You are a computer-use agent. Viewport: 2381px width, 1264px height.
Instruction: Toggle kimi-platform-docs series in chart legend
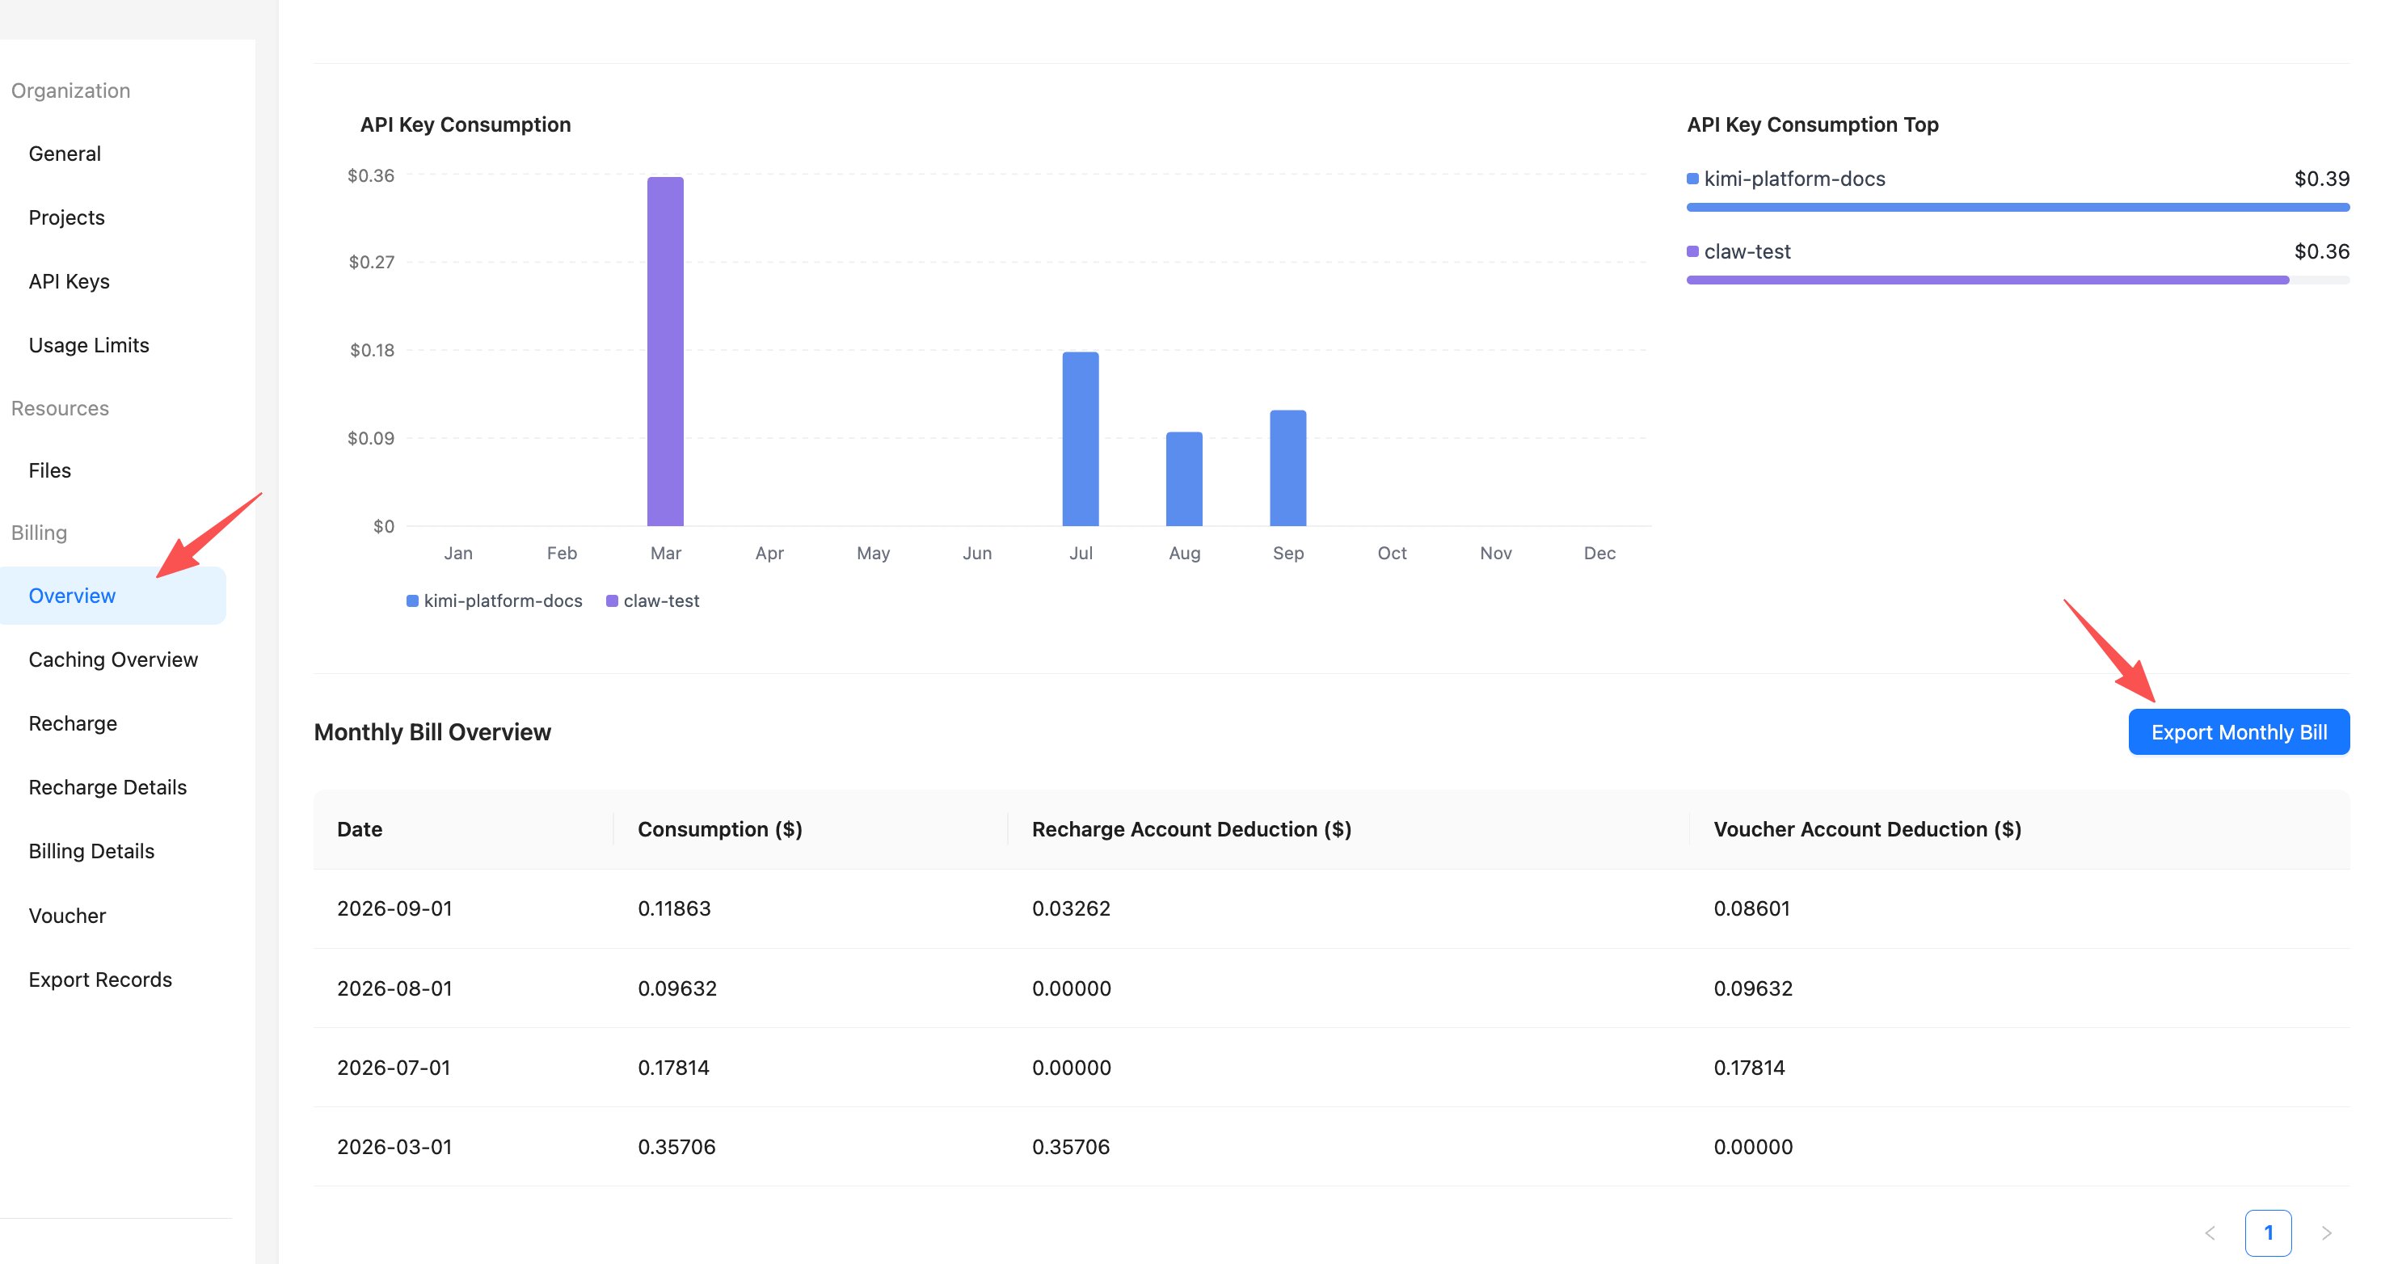(x=495, y=600)
